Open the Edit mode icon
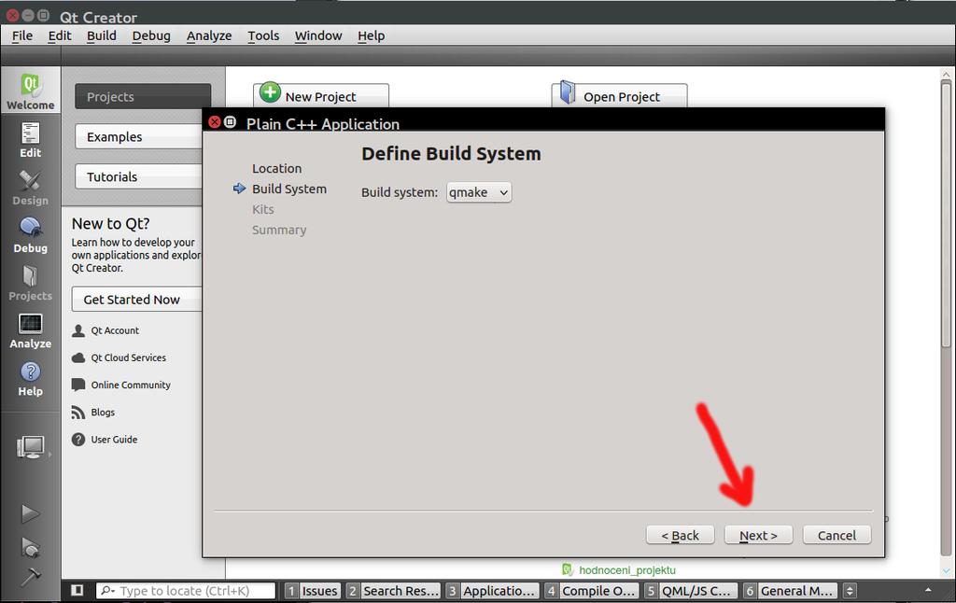The width and height of the screenshot is (956, 603). (30, 140)
